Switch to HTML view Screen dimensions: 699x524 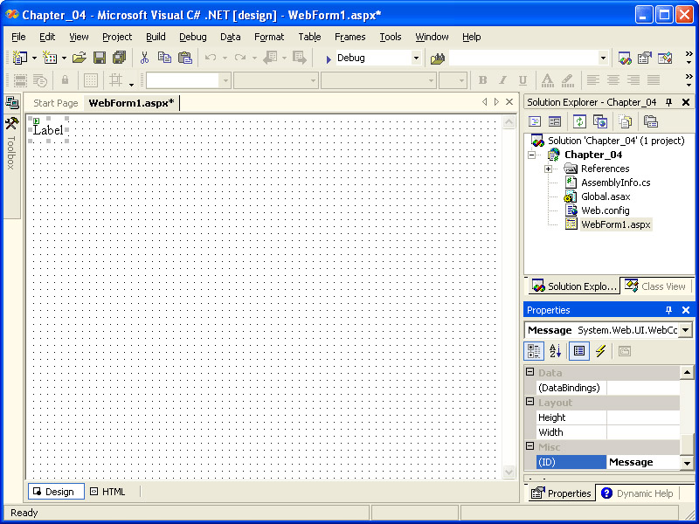pos(107,492)
